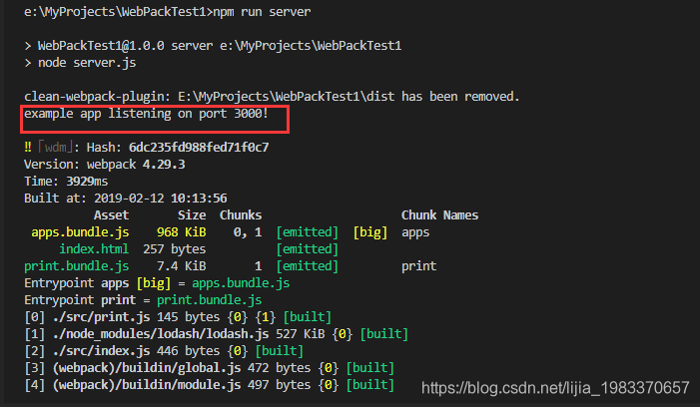Image resolution: width=700 pixels, height=407 pixels.
Task: Click the 'apps' chunk name
Action: tap(415, 232)
